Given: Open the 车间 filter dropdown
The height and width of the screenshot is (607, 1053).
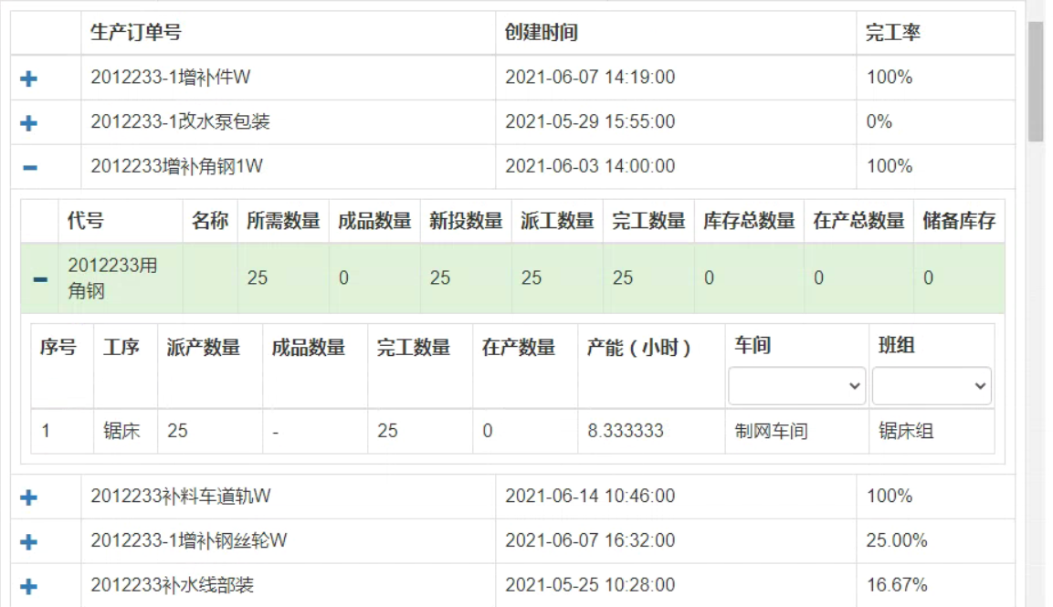Looking at the screenshot, I should [x=796, y=386].
